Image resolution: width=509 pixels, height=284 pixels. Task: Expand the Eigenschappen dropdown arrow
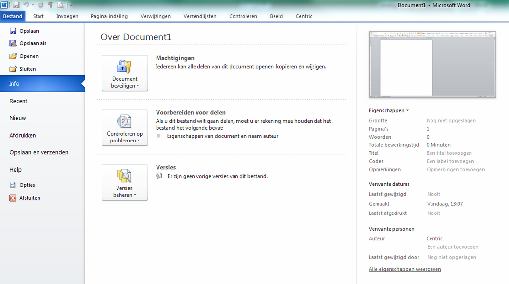(x=407, y=110)
